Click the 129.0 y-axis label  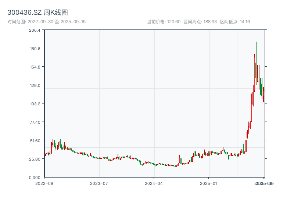35,85
